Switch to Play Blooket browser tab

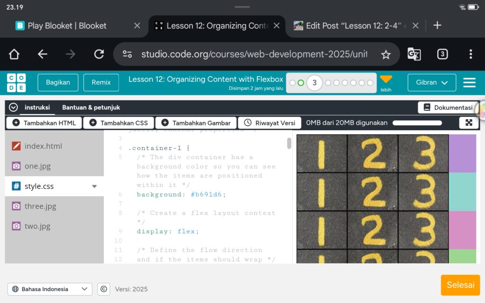coord(67,26)
